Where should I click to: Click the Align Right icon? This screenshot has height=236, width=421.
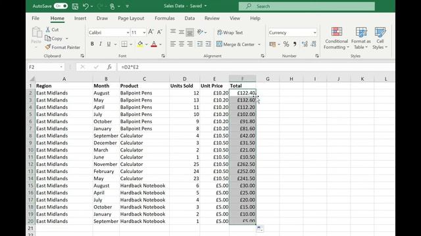click(190, 44)
